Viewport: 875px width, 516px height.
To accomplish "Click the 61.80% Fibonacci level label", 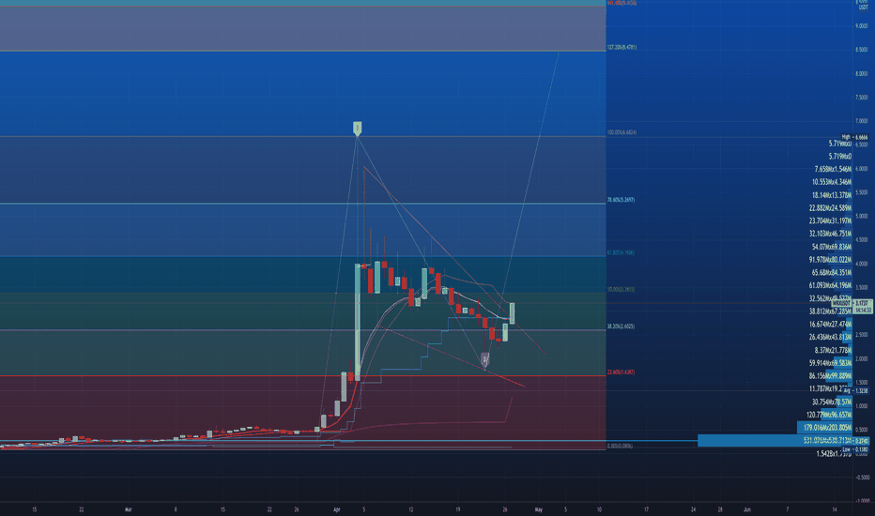I will click(x=621, y=252).
